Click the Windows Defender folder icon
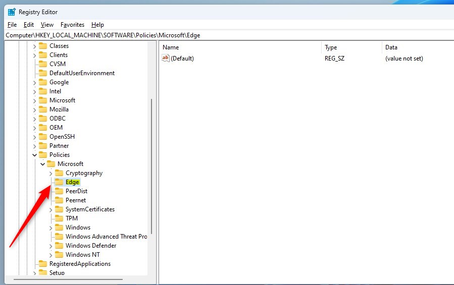454x285 pixels. (x=59, y=245)
